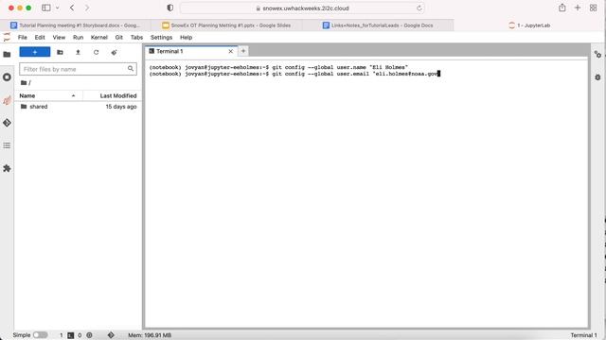
Task: Open the File menu
Action: click(x=23, y=38)
